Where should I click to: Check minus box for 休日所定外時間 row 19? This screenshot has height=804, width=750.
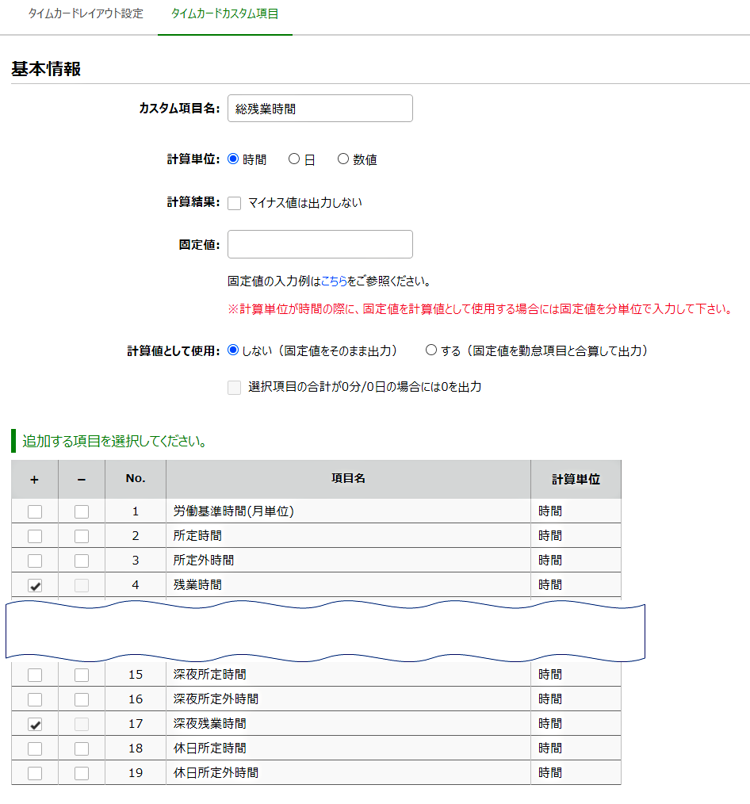(82, 774)
